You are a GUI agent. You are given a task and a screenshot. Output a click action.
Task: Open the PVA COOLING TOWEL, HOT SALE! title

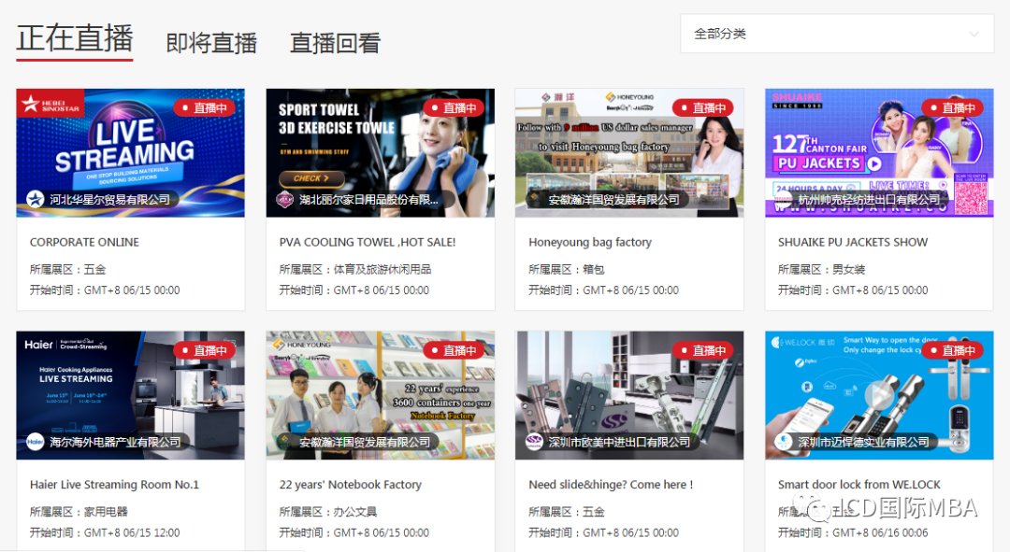pyautogui.click(x=368, y=242)
